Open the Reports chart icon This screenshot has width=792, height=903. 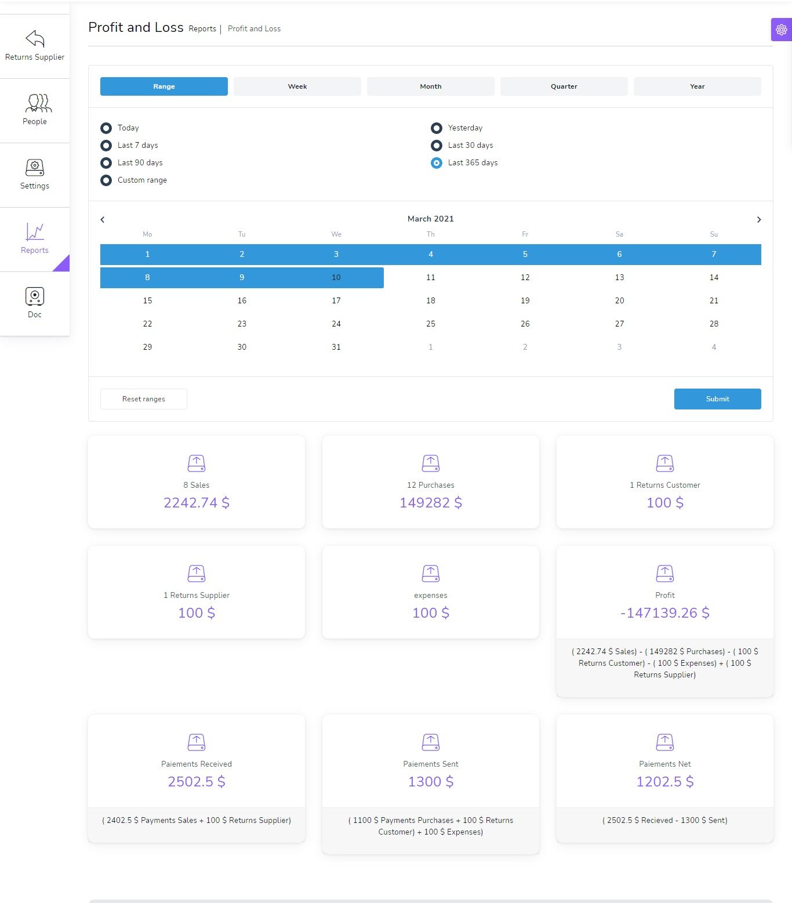(35, 232)
